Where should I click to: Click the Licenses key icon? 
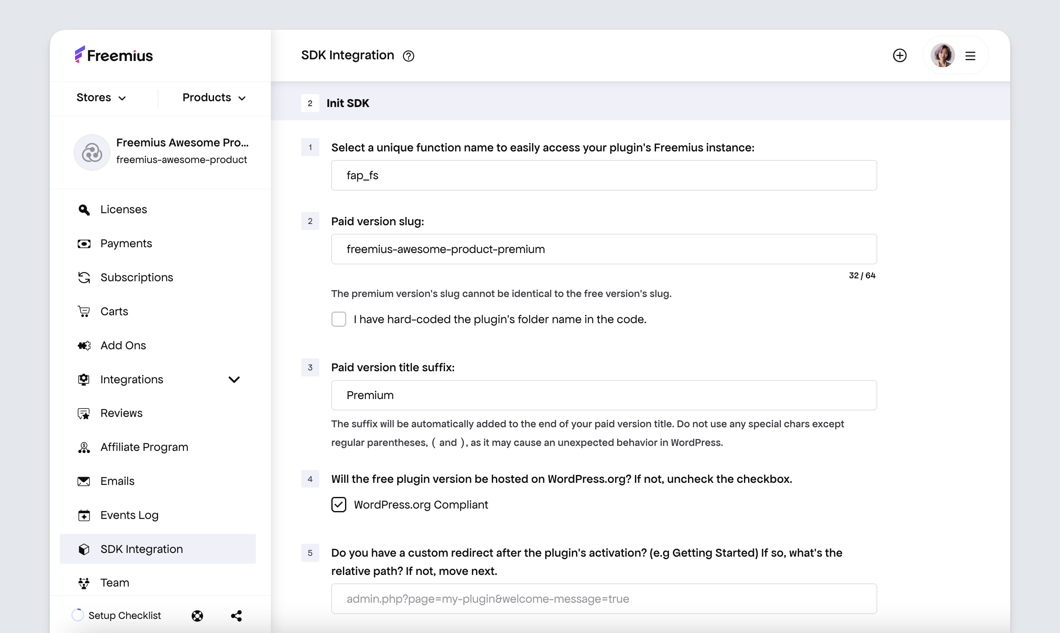point(84,209)
